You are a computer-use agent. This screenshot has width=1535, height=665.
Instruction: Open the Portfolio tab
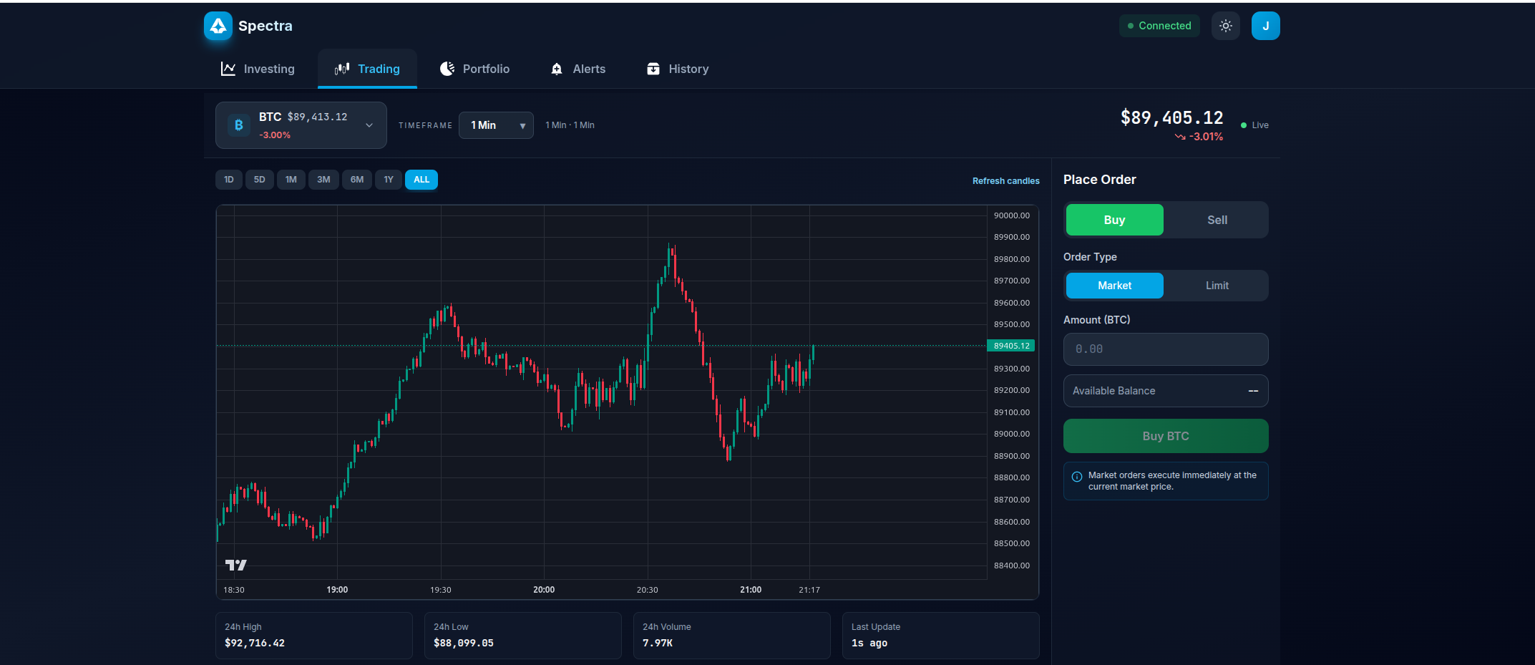[x=474, y=69]
